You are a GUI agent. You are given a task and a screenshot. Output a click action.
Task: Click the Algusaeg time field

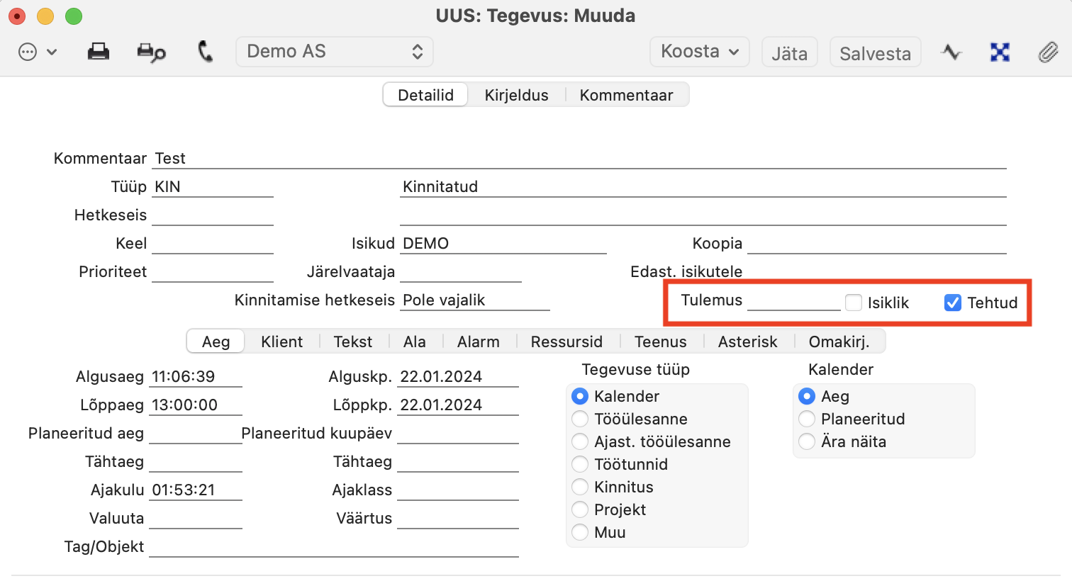[196, 377]
